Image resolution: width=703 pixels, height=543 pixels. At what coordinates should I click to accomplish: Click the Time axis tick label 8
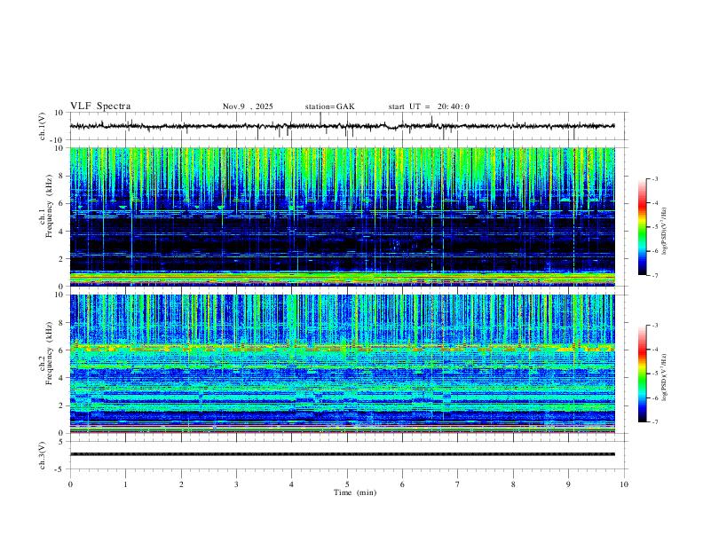[513, 484]
